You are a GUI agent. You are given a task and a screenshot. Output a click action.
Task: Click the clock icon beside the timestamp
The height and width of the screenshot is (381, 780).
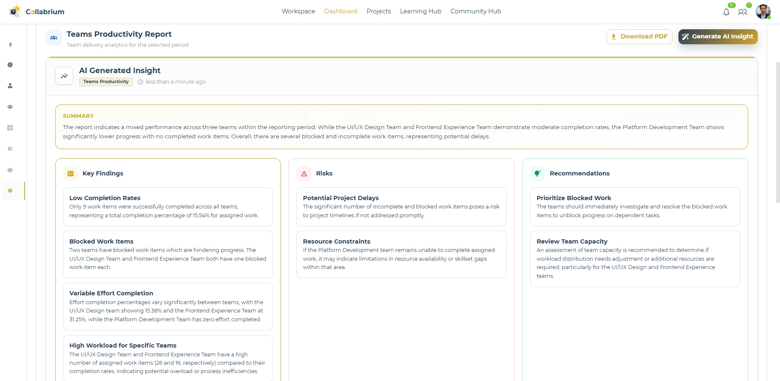140,82
